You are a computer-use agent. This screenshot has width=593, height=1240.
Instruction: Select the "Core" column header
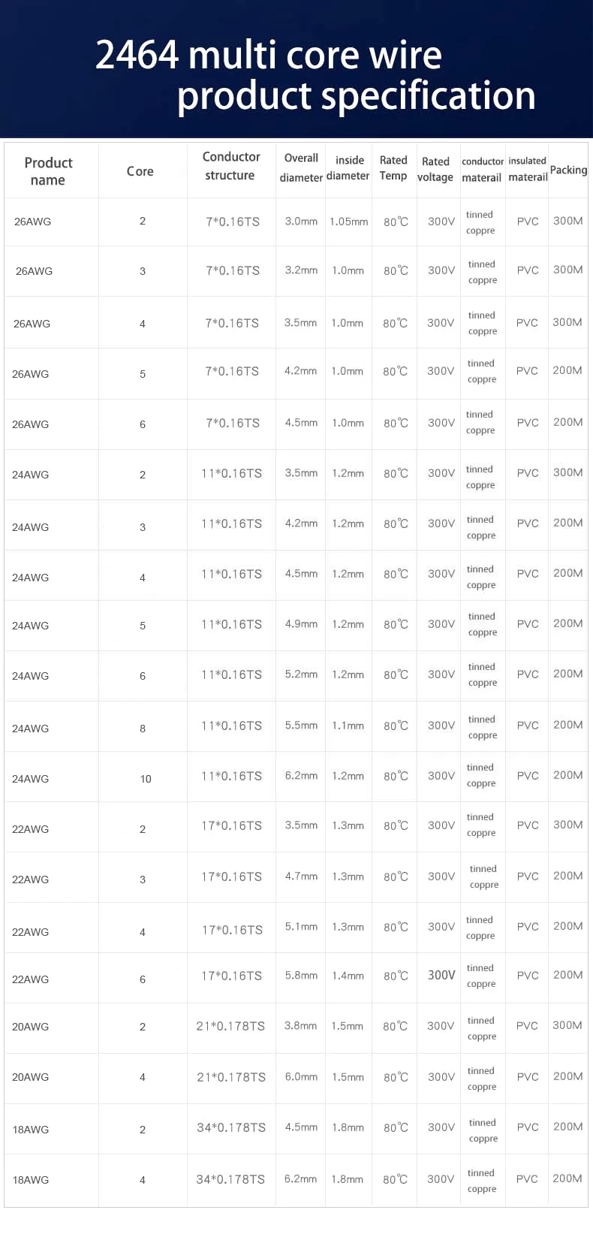tap(140, 171)
